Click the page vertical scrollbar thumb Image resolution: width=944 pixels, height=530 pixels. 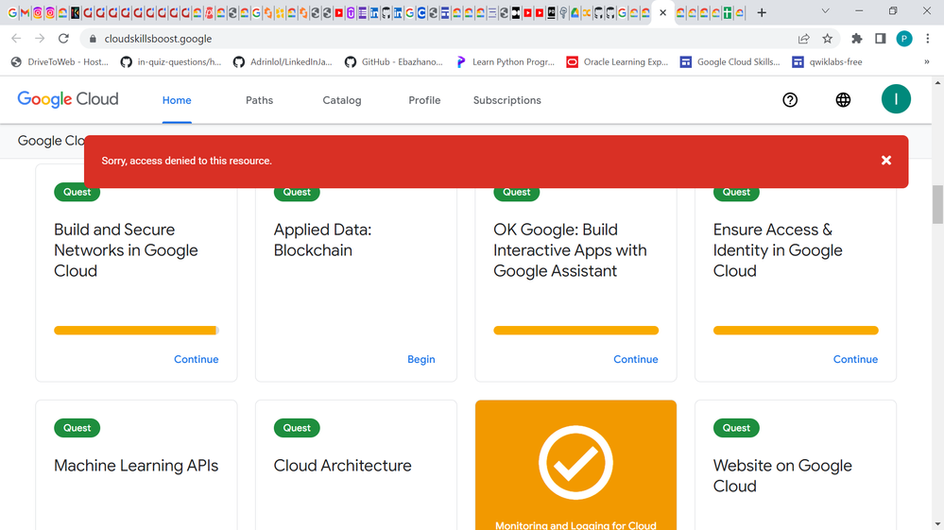coord(937,205)
